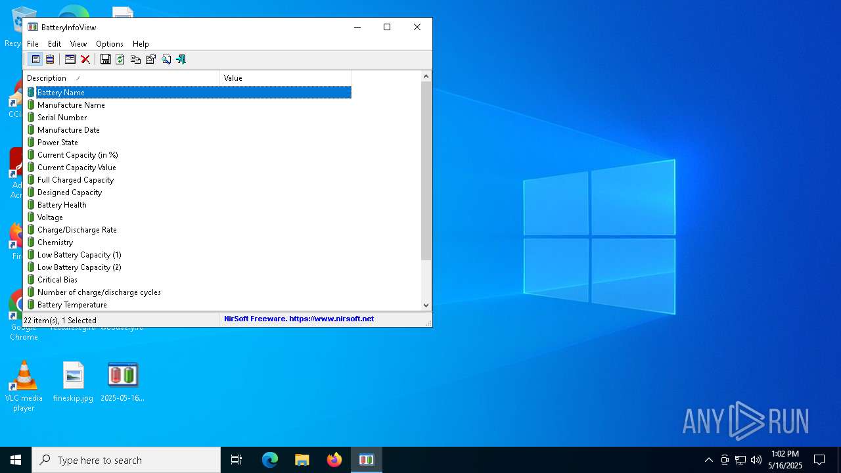Viewport: 841px width, 473px height.
Task: Open the View menu
Action: click(79, 44)
